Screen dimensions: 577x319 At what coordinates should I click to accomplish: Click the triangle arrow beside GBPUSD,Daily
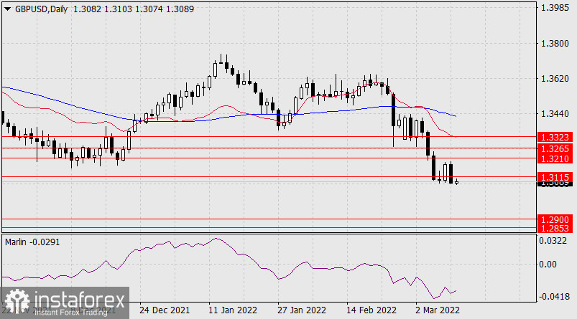[x=6, y=7]
